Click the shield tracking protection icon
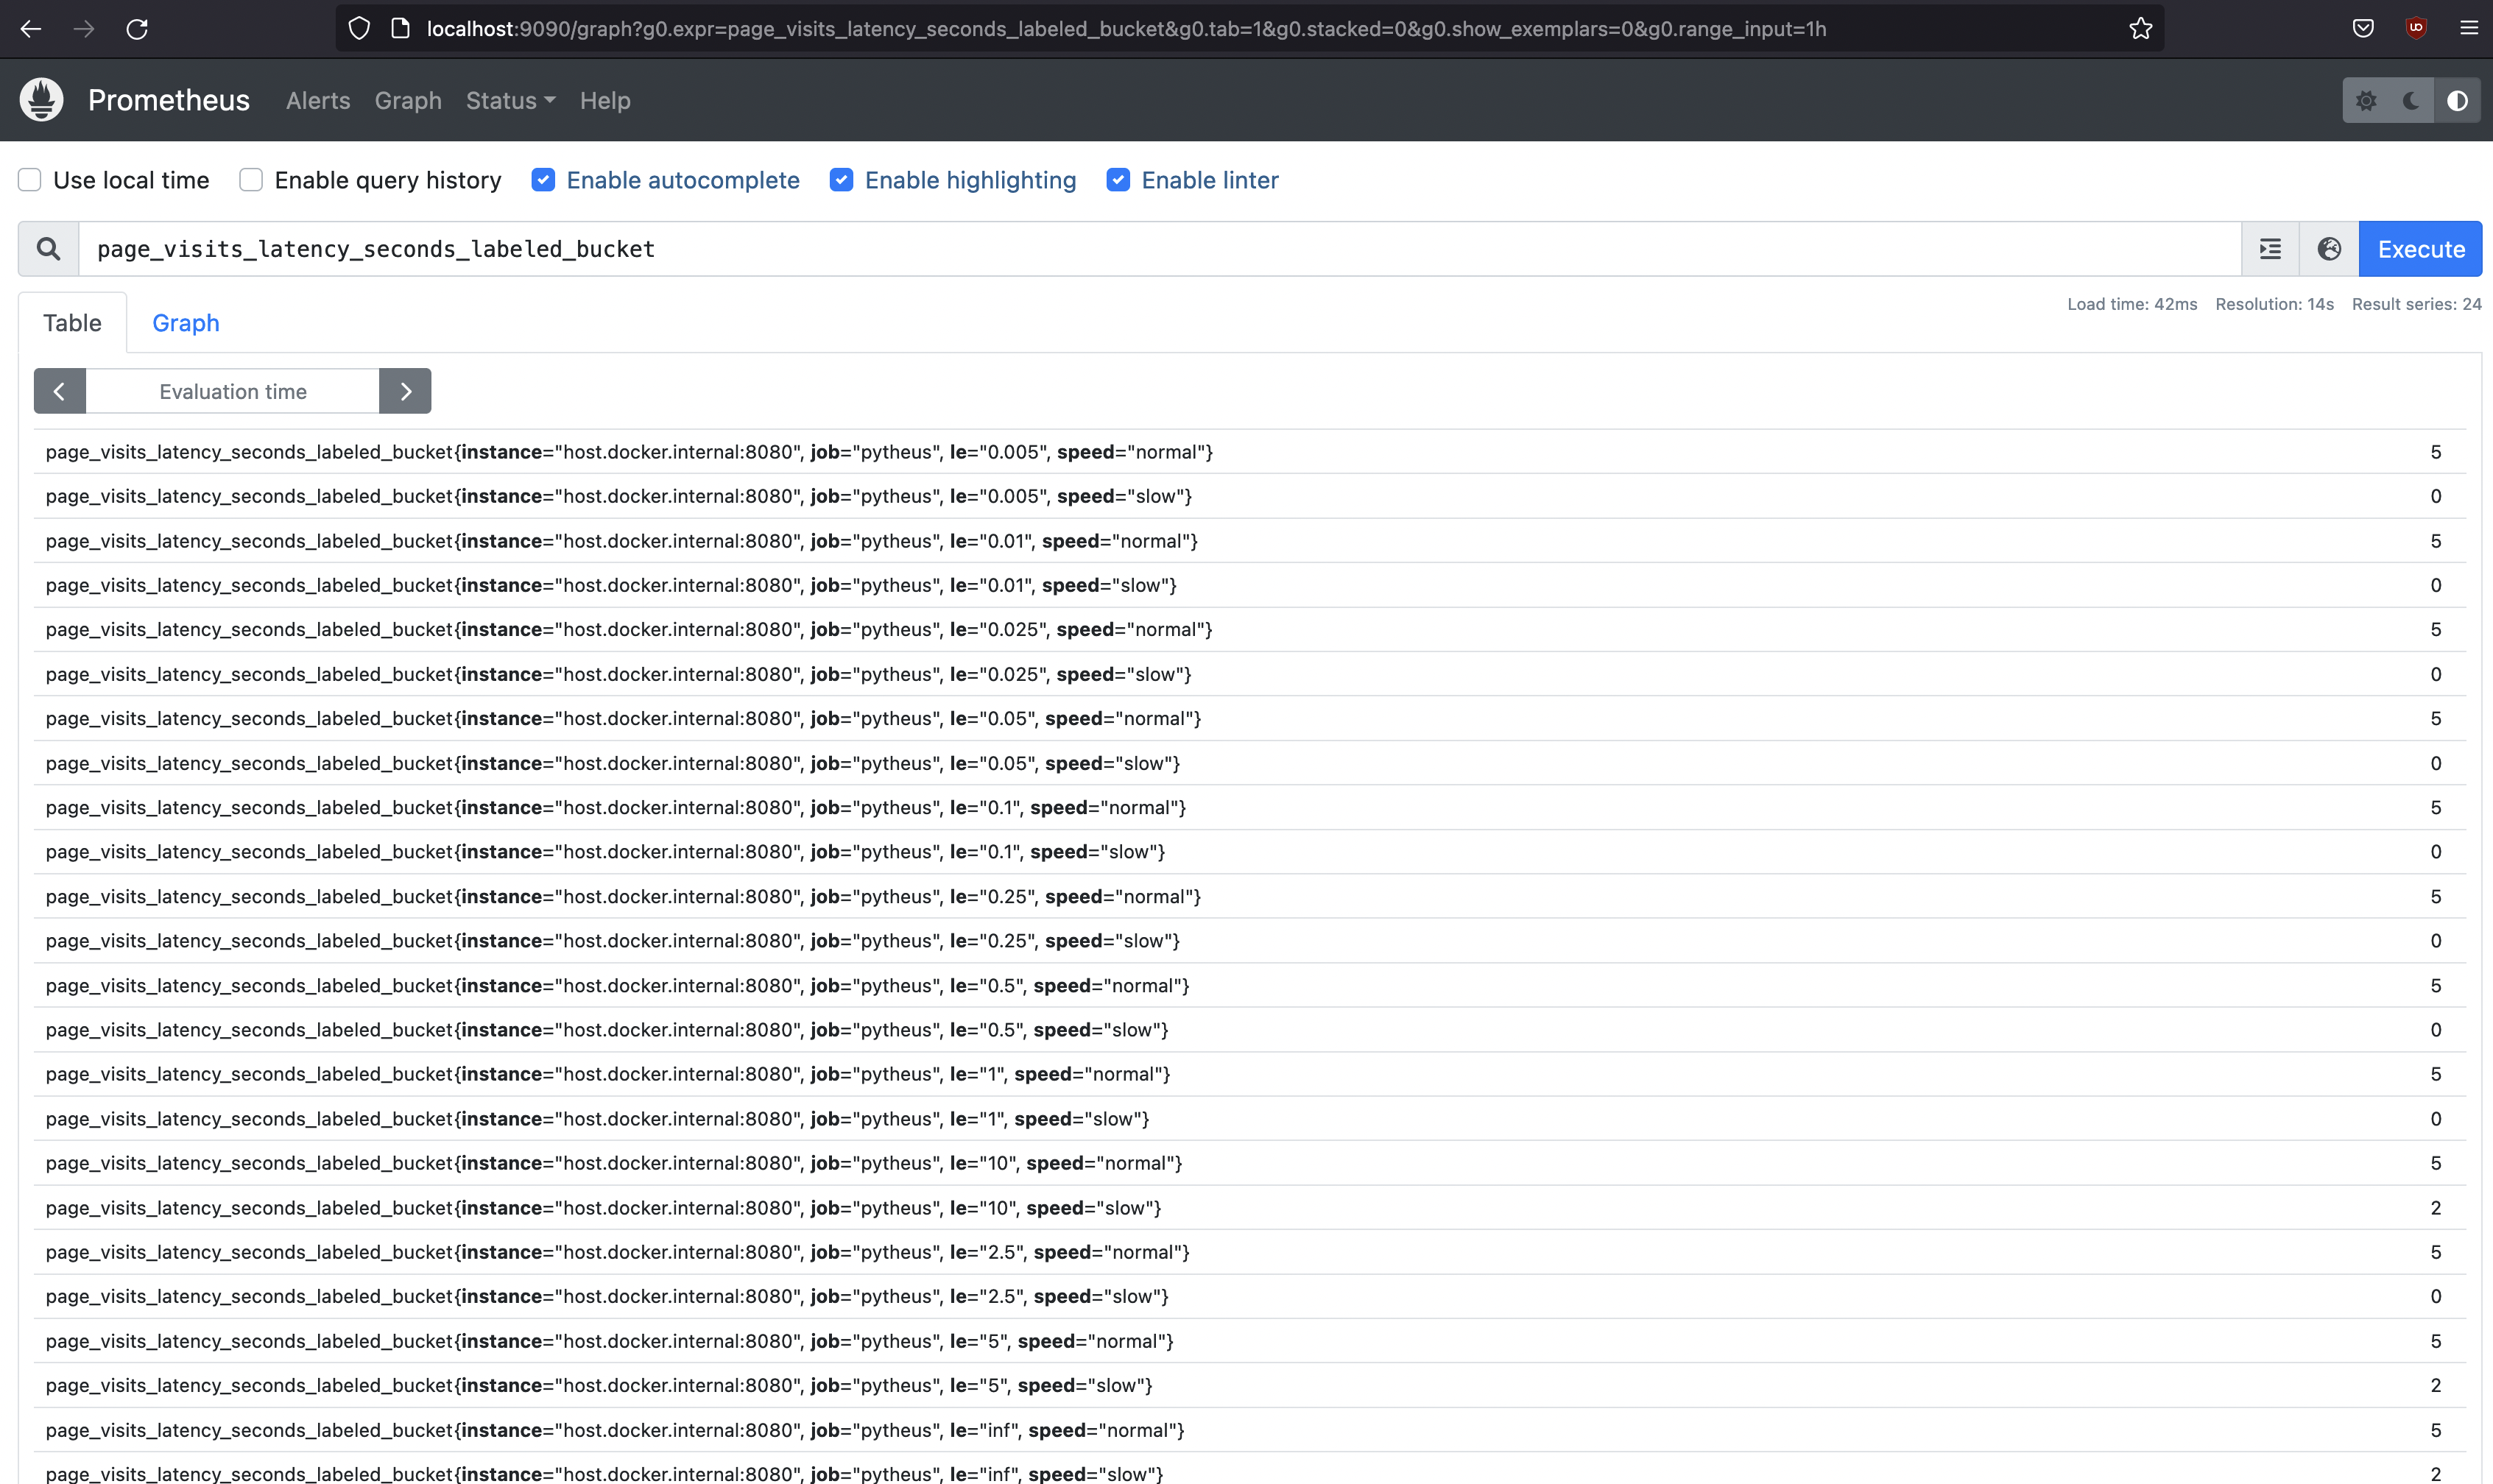 click(359, 29)
